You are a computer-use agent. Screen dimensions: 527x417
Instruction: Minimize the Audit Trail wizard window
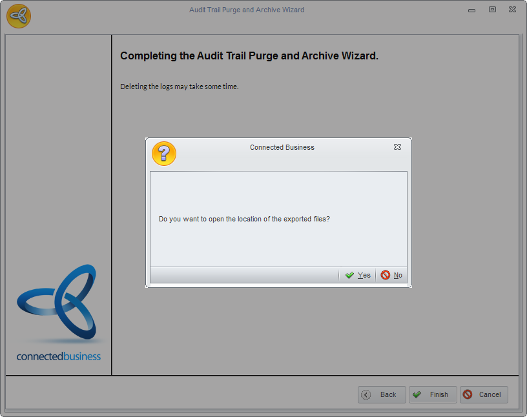[x=471, y=10]
